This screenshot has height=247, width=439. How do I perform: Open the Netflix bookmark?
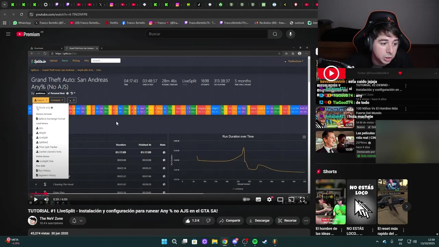tap(111, 23)
